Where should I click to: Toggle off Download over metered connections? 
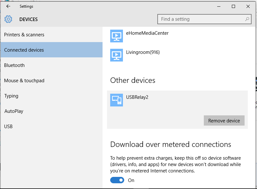(x=117, y=180)
